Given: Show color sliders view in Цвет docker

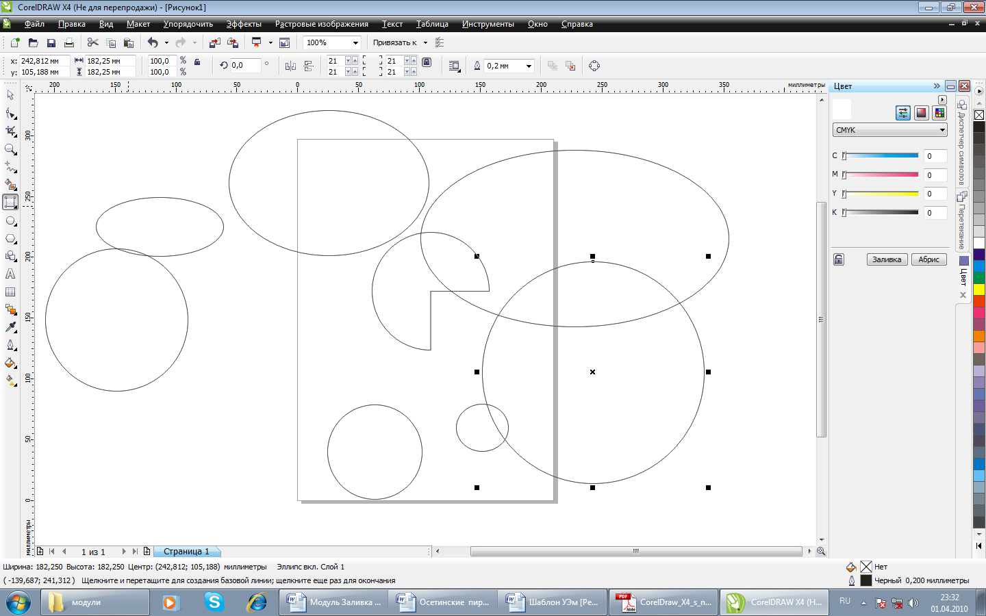Looking at the screenshot, I should coord(903,113).
